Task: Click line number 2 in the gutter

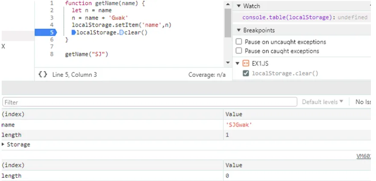Action: [x=52, y=10]
